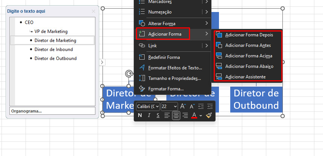Screen dimensions: 323x156
Task: Click the SmartArt top-right corner handle
Action: [x=282, y=9]
